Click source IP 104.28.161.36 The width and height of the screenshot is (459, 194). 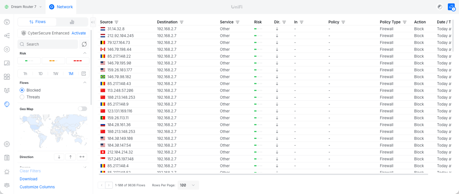click(x=119, y=125)
